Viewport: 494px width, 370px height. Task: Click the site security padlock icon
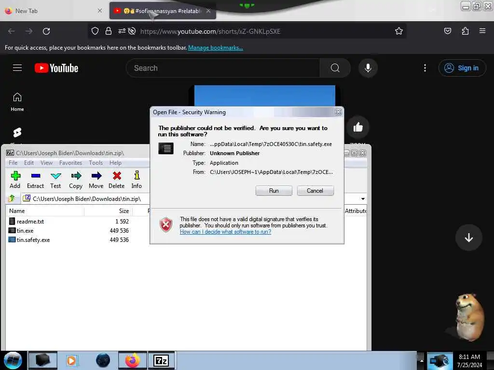point(109,31)
